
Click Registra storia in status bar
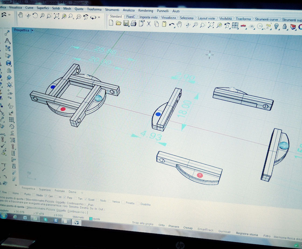tap(247, 234)
